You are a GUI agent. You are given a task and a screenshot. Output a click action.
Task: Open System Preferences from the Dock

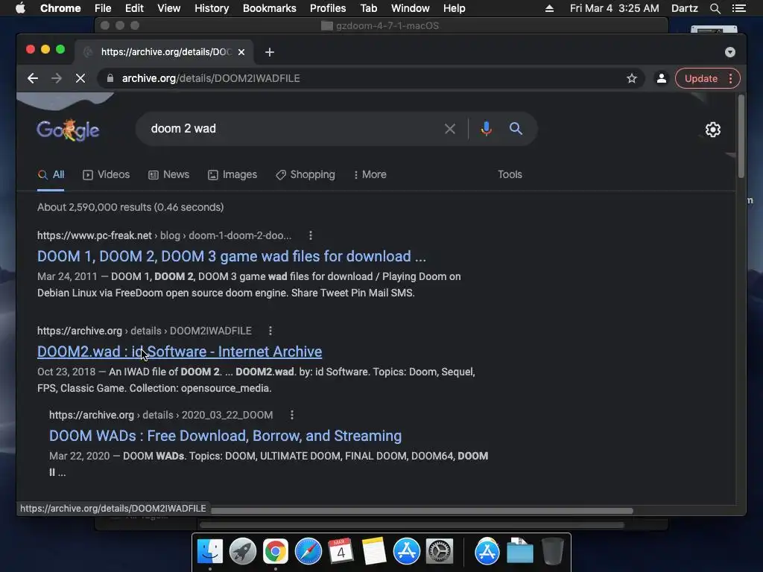tap(440, 552)
